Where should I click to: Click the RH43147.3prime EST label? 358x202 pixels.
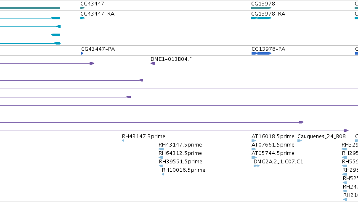(143, 136)
